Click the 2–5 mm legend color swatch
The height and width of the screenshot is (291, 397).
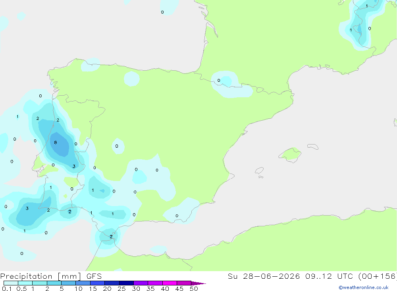pyautogui.click(x=54, y=283)
